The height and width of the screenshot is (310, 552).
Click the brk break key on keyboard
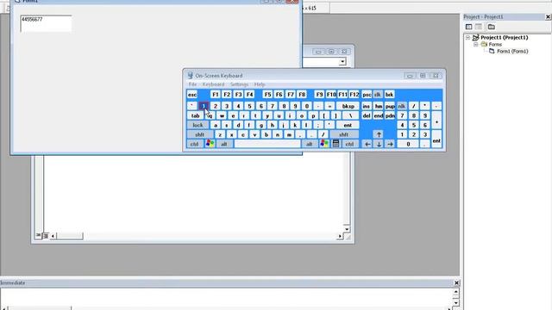pyautogui.click(x=389, y=94)
